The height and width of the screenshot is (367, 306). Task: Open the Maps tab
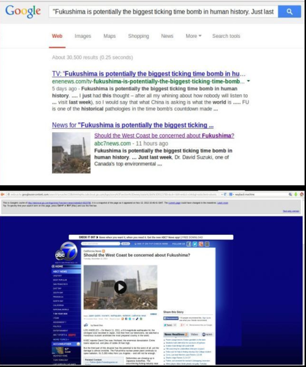[x=110, y=36]
